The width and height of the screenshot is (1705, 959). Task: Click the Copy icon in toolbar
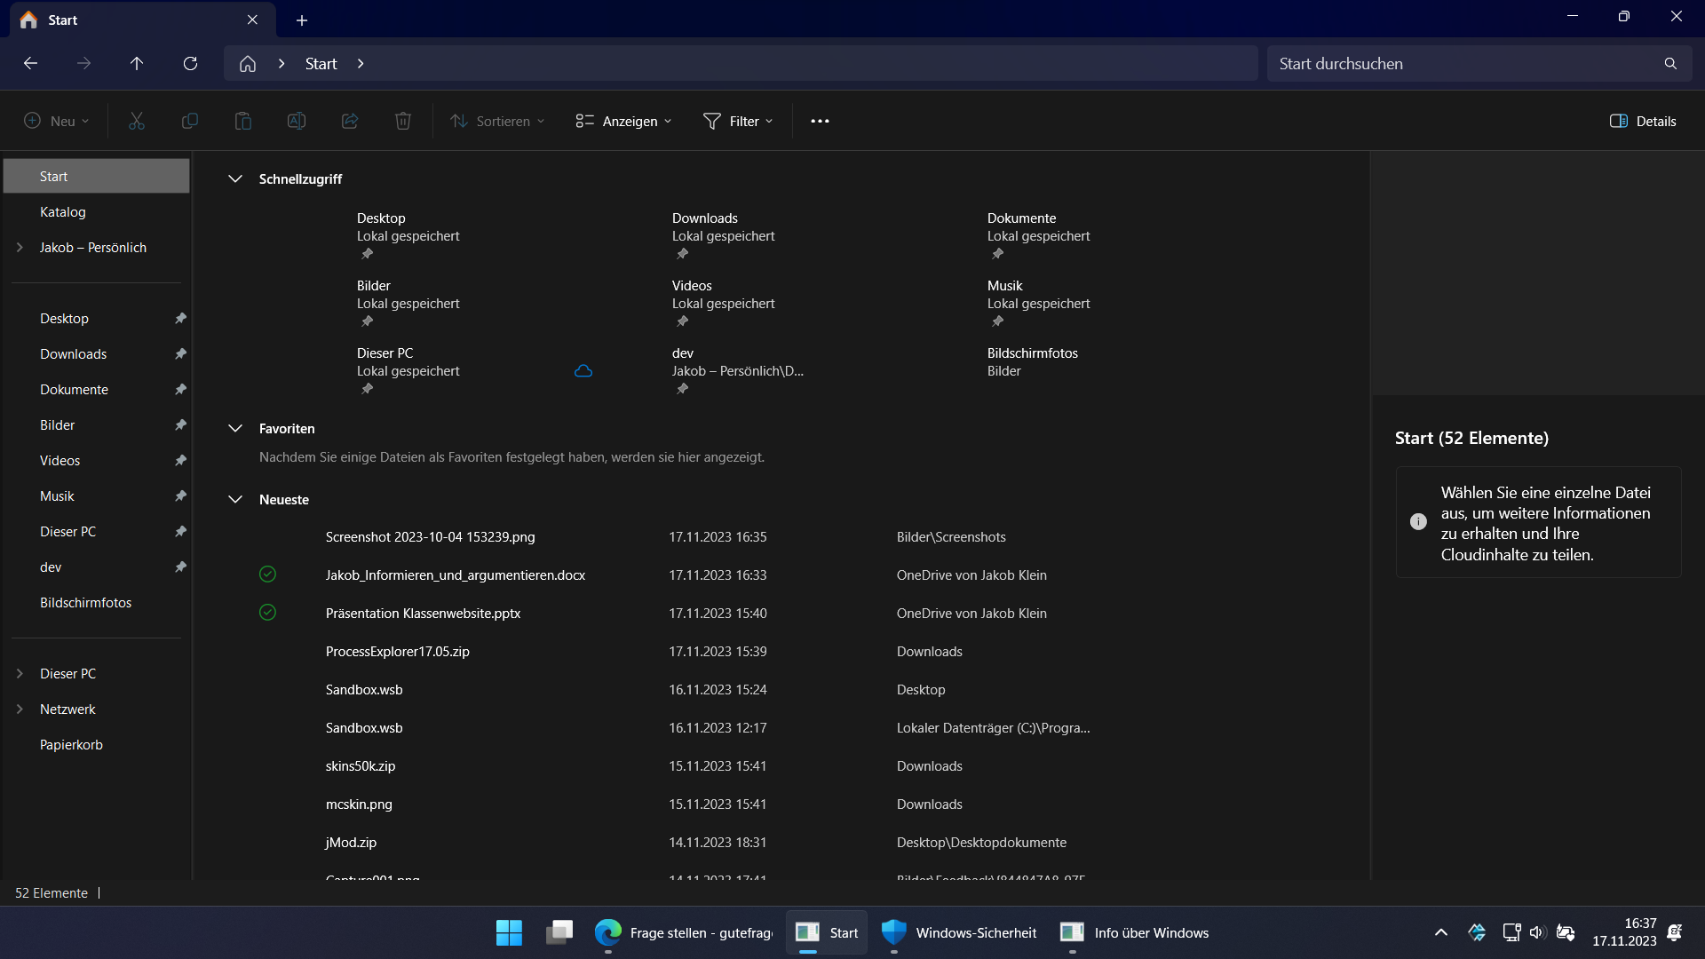click(189, 121)
